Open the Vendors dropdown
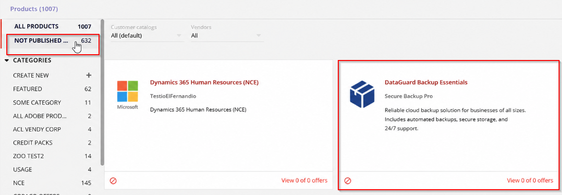This screenshot has height=195, width=562. [x=227, y=36]
